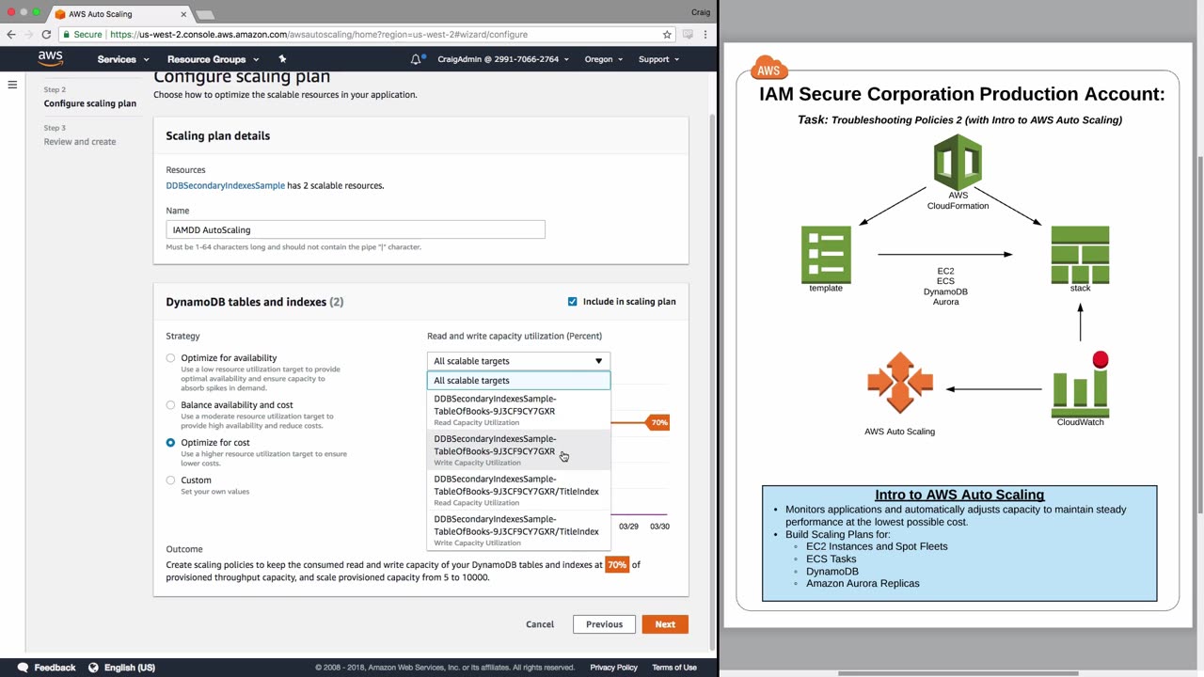
Task: Pick TitleIndex Write Capacity Utilization option
Action: (x=518, y=530)
